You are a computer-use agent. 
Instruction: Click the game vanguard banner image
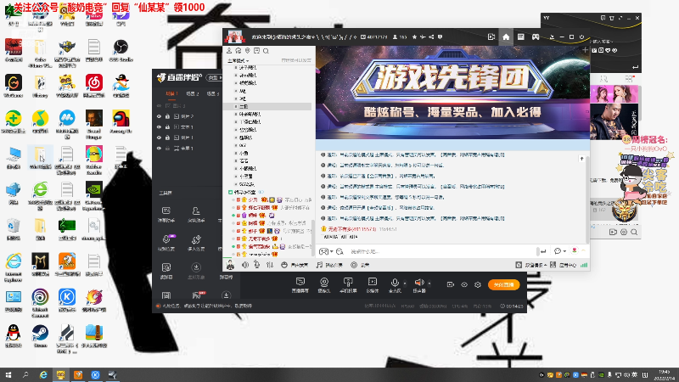click(x=452, y=93)
